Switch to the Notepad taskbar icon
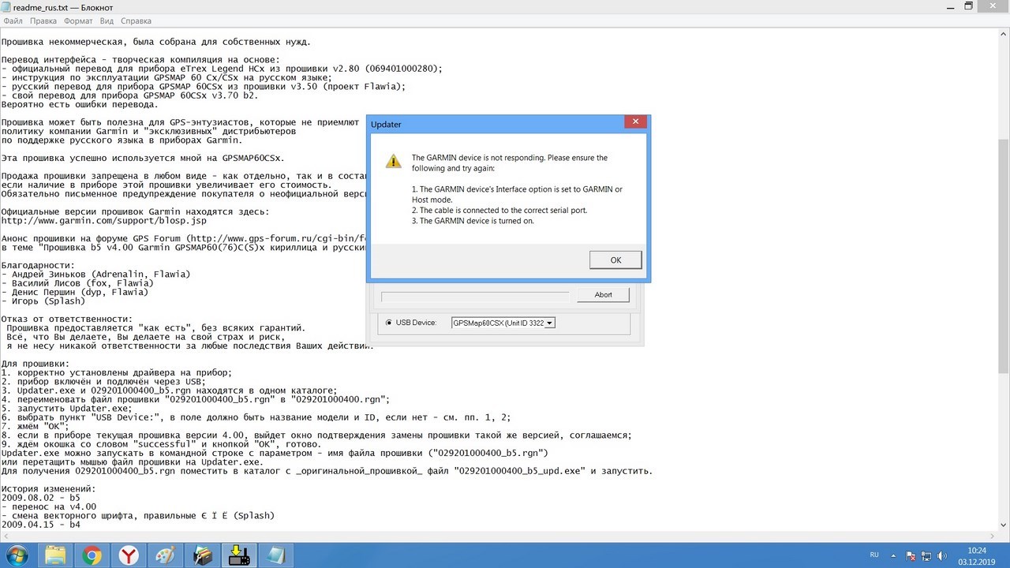The image size is (1010, 568). click(275, 555)
